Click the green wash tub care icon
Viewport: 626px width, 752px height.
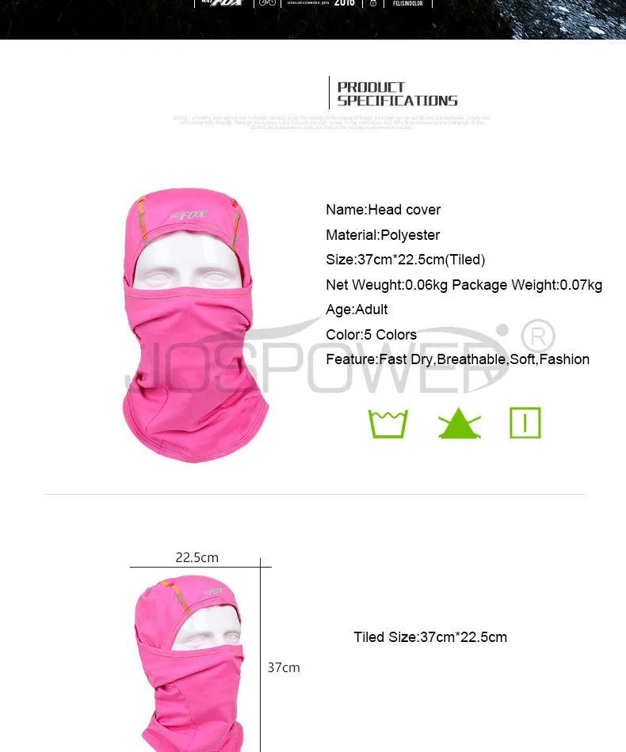pos(388,423)
